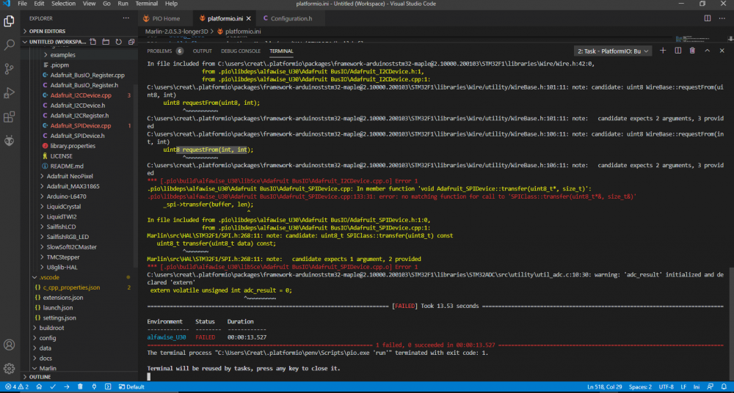The image size is (734, 393).
Task: Expand the examples folder
Action: click(x=62, y=55)
